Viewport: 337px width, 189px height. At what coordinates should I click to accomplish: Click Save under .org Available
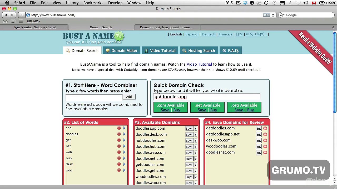pyautogui.click(x=239, y=110)
